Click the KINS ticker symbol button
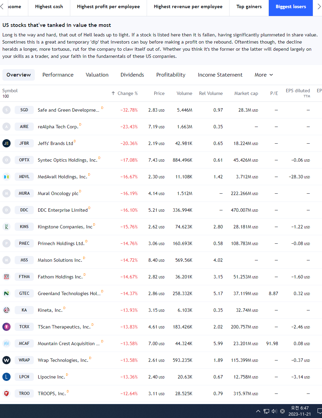 (x=24, y=227)
